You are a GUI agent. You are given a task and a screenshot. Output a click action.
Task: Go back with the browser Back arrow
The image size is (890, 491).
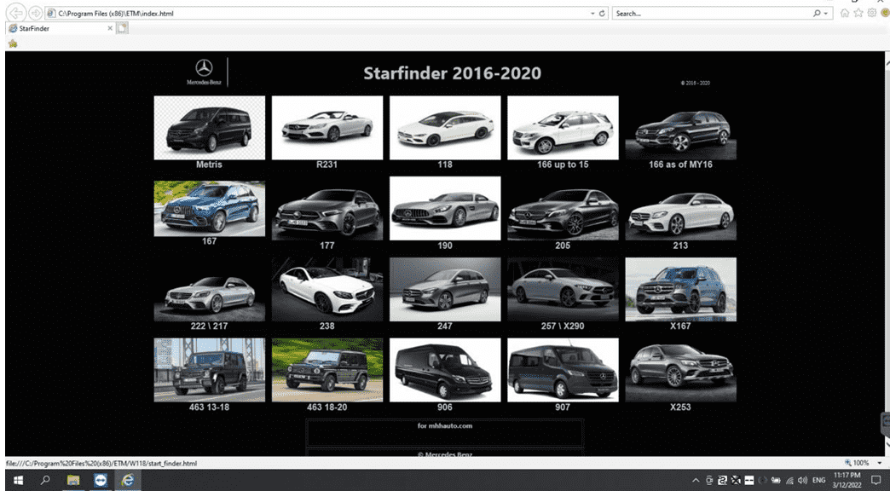(x=17, y=13)
